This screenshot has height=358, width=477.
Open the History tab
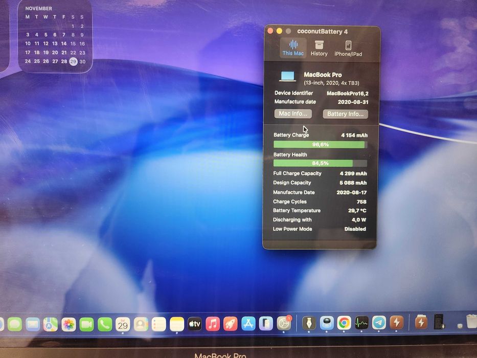pyautogui.click(x=319, y=48)
